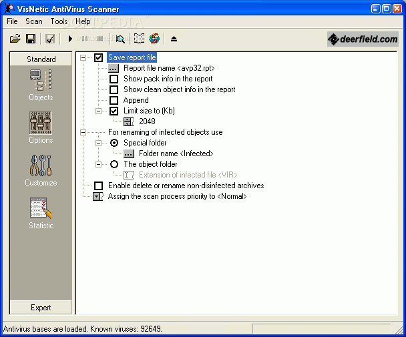Open the Help menu

click(x=83, y=21)
